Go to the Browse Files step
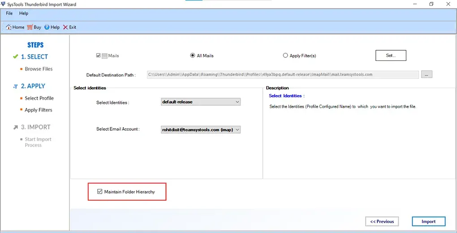The height and width of the screenshot is (233, 457). click(39, 69)
